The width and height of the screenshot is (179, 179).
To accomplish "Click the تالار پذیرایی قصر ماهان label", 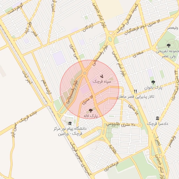I will coord(136,97).
